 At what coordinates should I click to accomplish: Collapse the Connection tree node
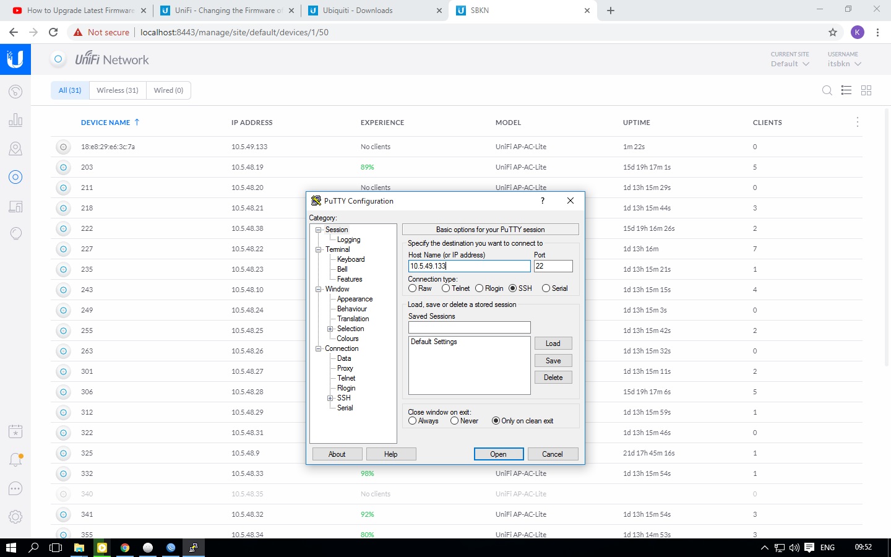click(x=319, y=348)
